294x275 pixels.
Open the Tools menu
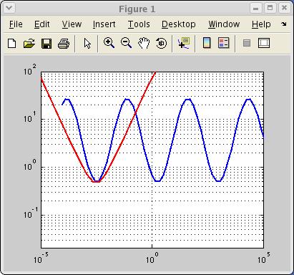pyautogui.click(x=139, y=24)
